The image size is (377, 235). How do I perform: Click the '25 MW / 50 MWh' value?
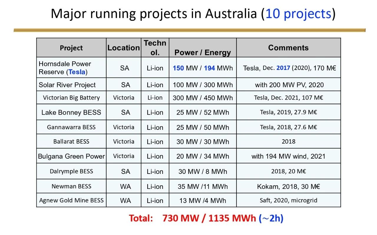click(x=203, y=127)
